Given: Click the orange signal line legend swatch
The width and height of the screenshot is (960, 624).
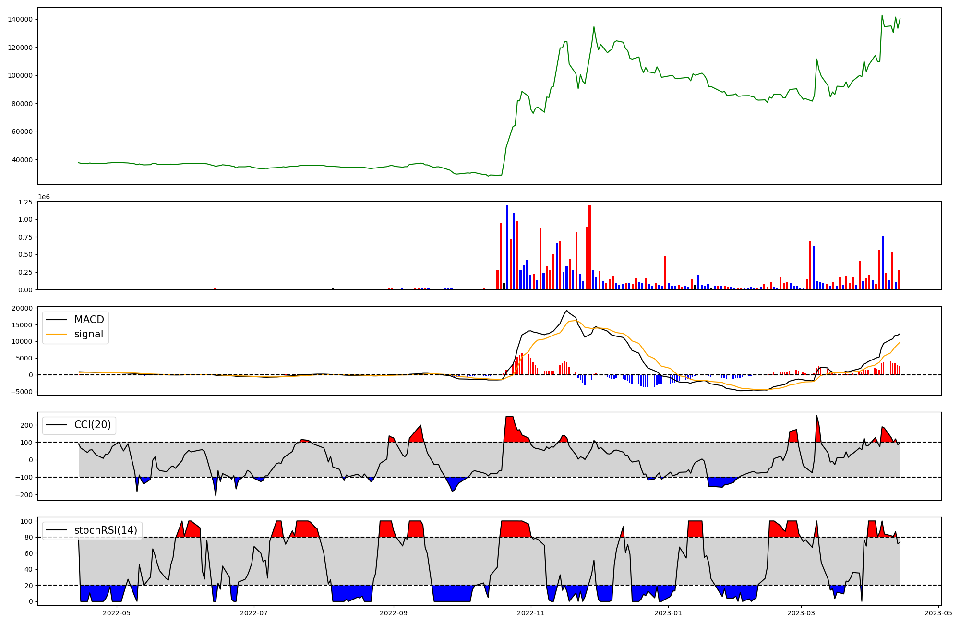Looking at the screenshot, I should coord(56,334).
